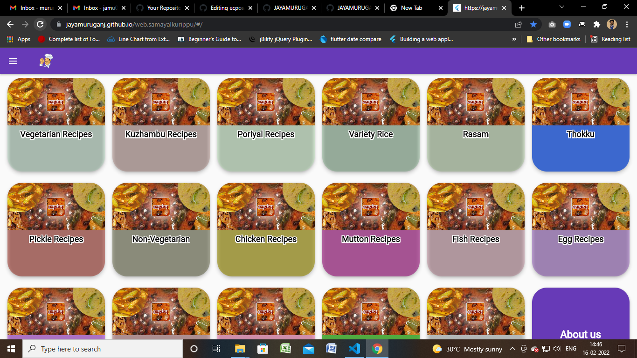
Task: Switch to Your Repositories tab
Action: coord(161,8)
